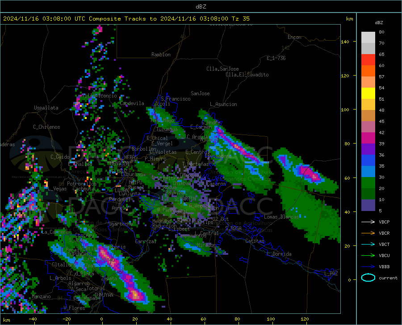Click the 'Carrizal' map label
Image resolution: width=402 pixels, height=325 pixels.
point(146,241)
